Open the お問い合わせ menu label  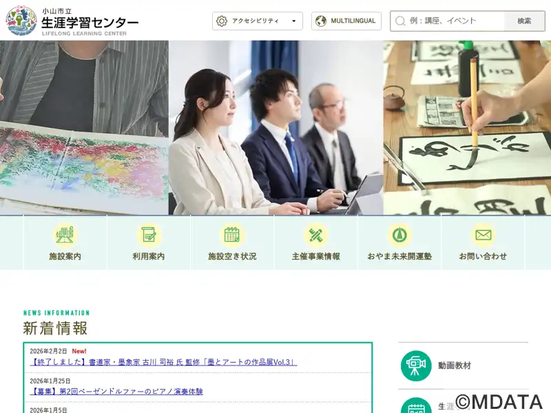(484, 256)
